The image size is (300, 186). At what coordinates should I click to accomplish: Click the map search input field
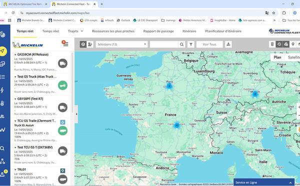pyautogui.click(x=164, y=44)
